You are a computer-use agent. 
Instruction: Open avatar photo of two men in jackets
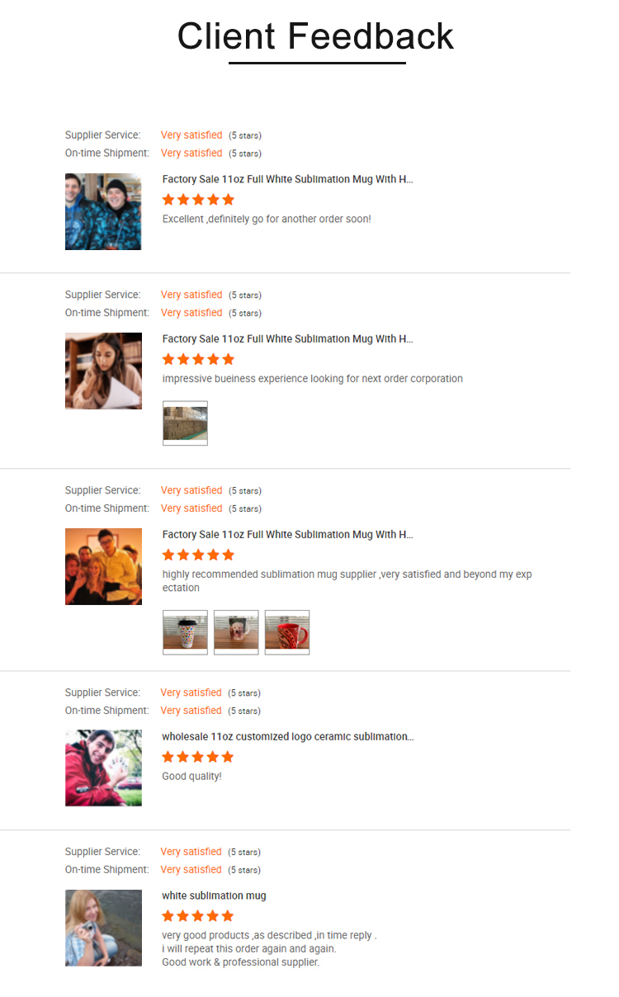(103, 211)
